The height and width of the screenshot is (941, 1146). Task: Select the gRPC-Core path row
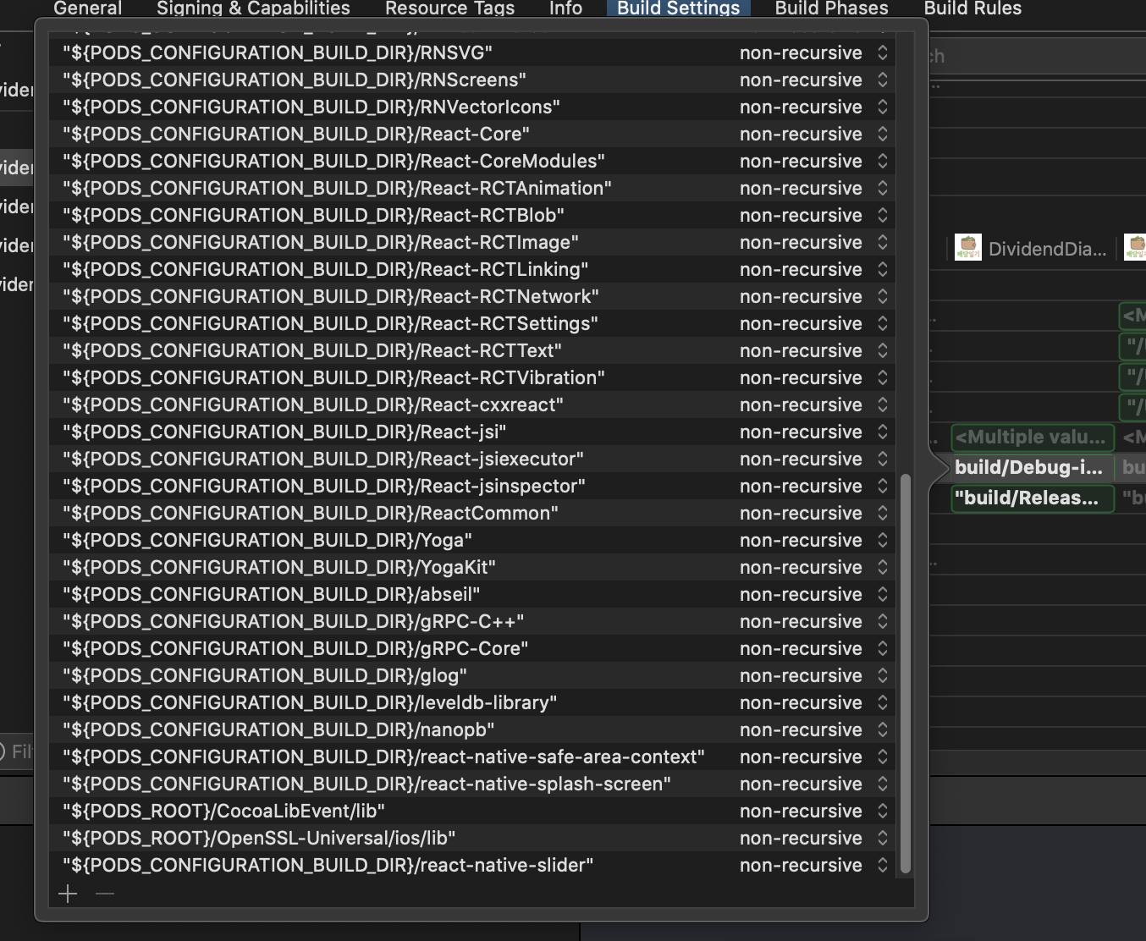295,648
